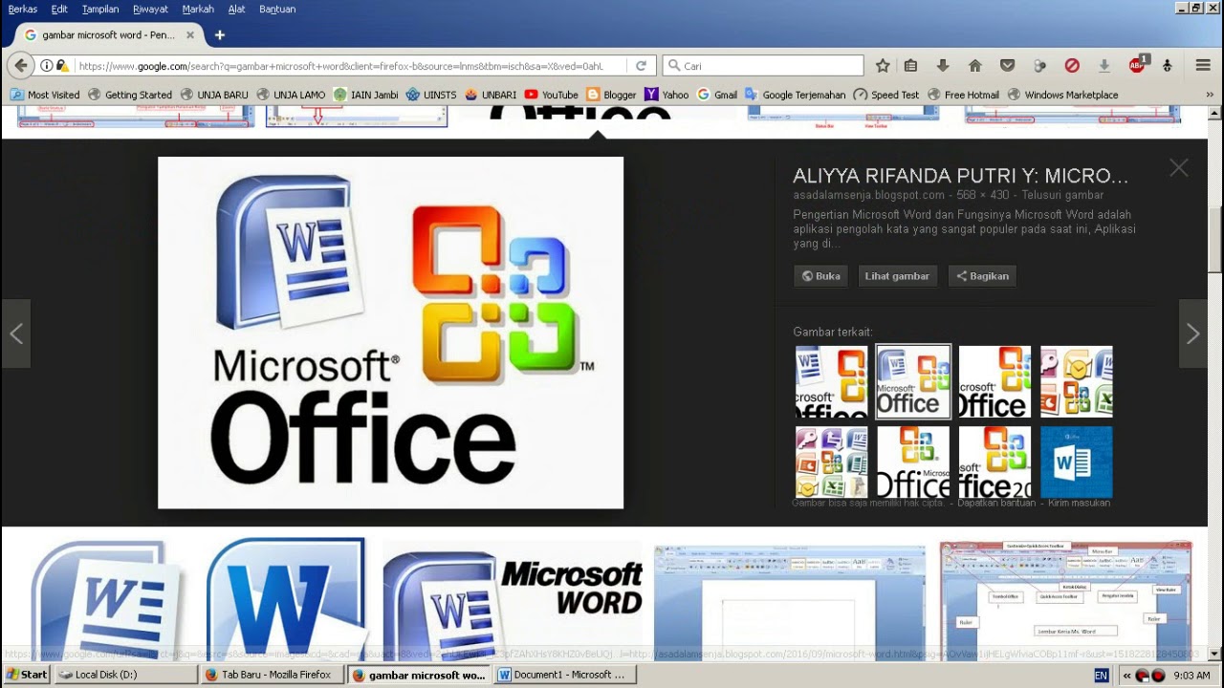Screen dimensions: 1224x688
Task: Open the Windows Marketplace bookmark
Action: pos(1062,95)
